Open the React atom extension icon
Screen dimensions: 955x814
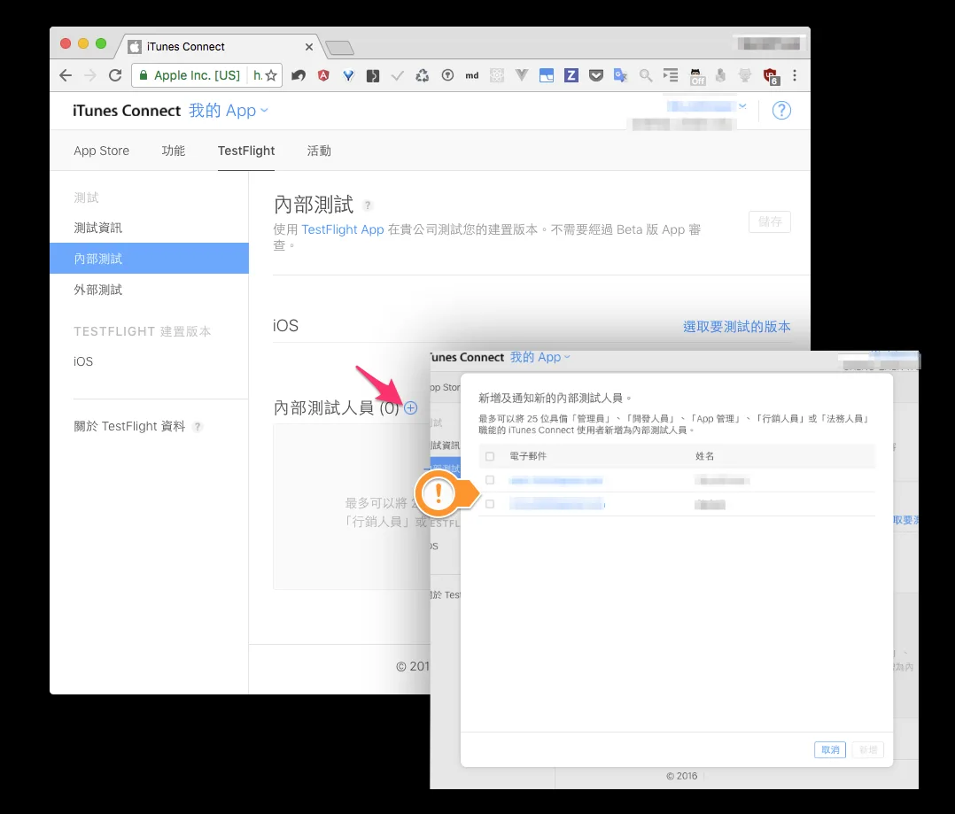coord(497,75)
